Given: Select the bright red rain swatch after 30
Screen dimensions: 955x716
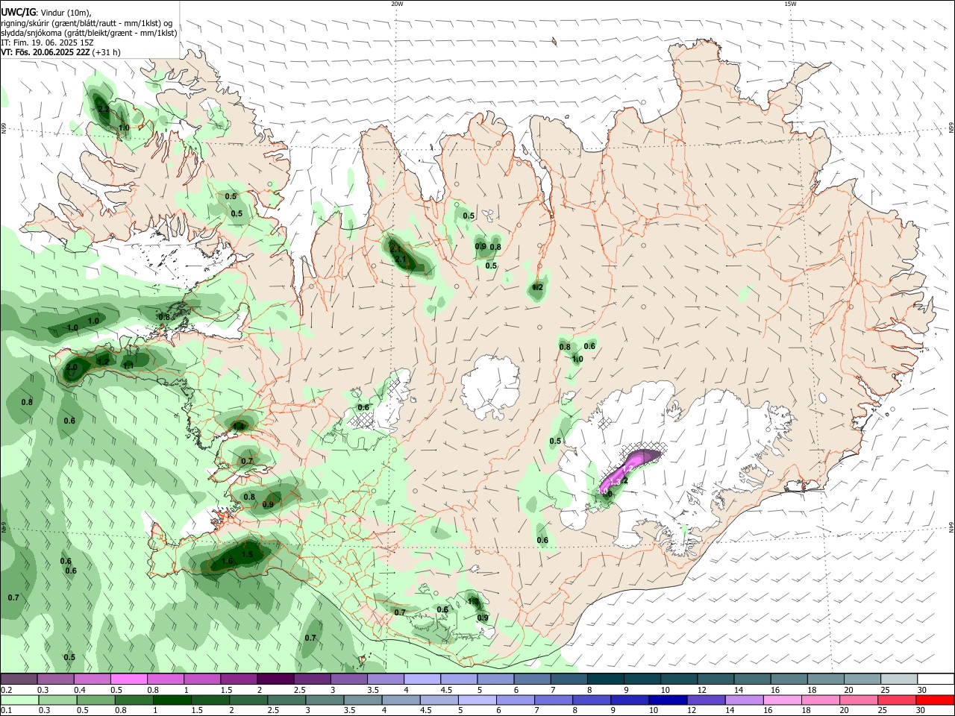Looking at the screenshot, I should (935, 700).
